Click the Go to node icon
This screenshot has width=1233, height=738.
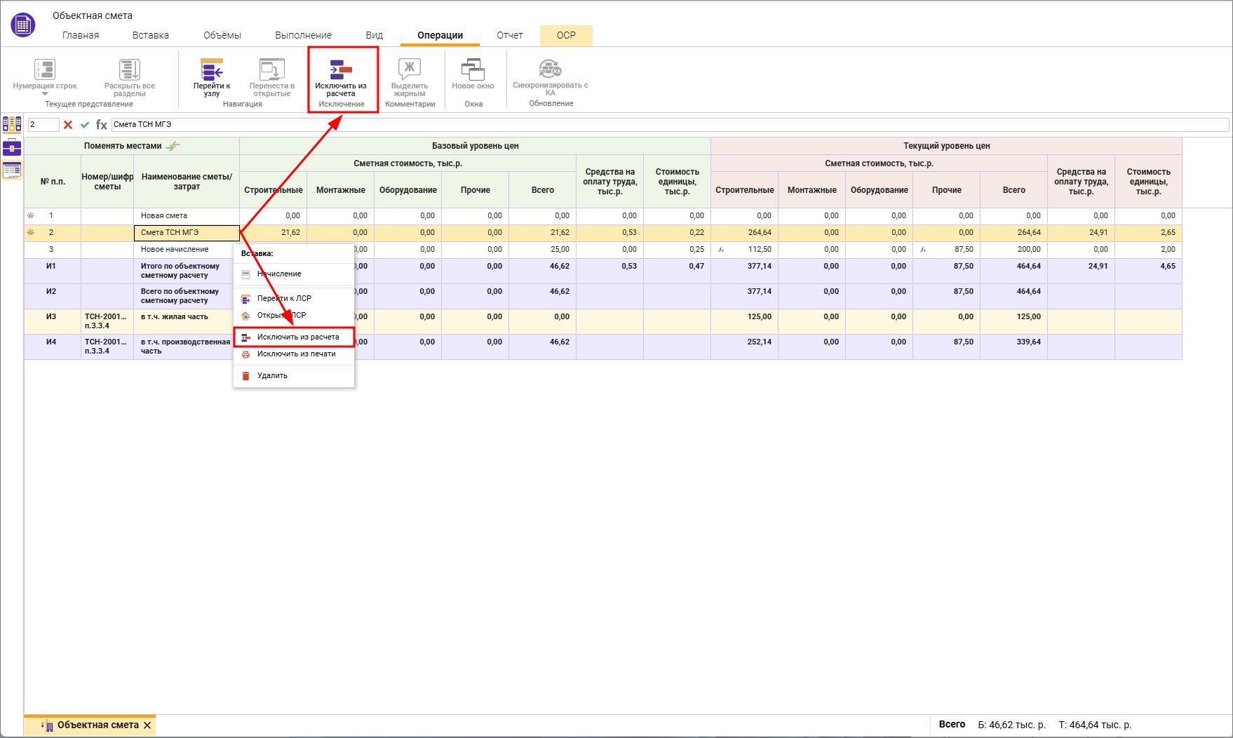pyautogui.click(x=211, y=70)
